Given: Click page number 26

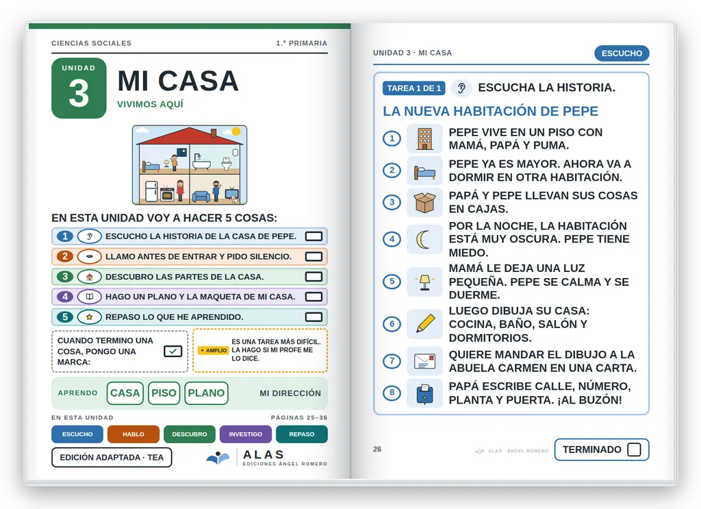Looking at the screenshot, I should click(x=377, y=449).
